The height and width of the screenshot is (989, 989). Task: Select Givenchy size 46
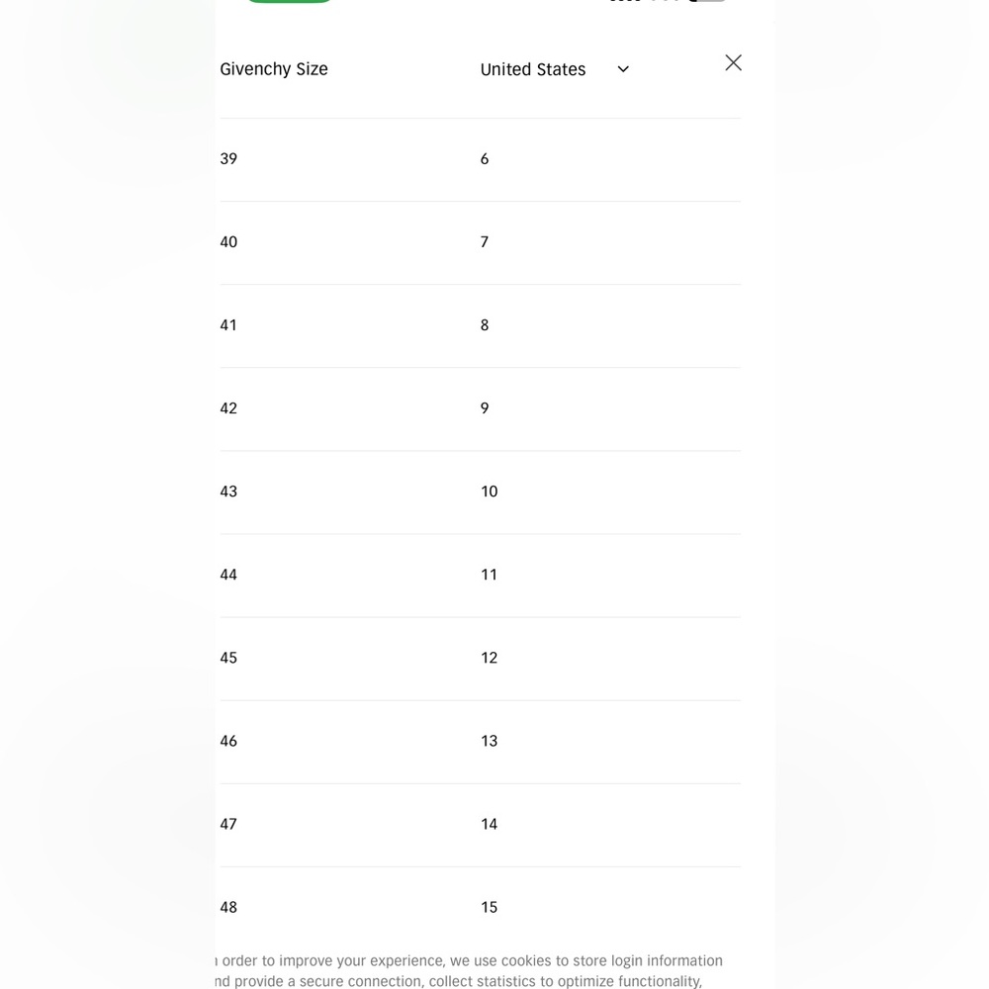click(x=228, y=741)
